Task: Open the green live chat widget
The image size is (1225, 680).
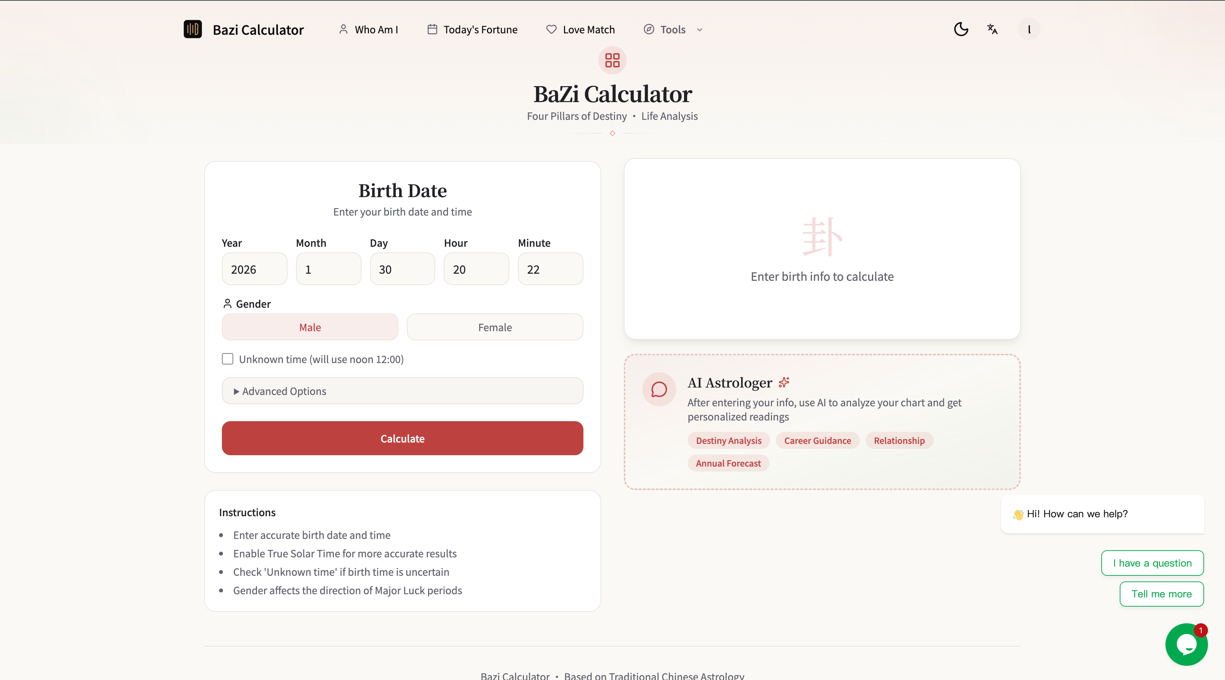Action: 1186,644
